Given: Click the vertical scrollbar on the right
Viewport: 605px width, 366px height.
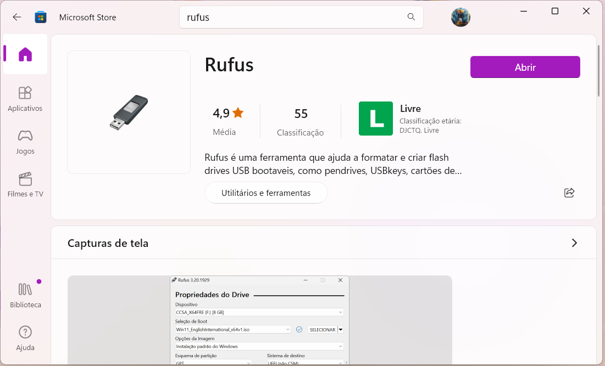Looking at the screenshot, I should [598, 71].
